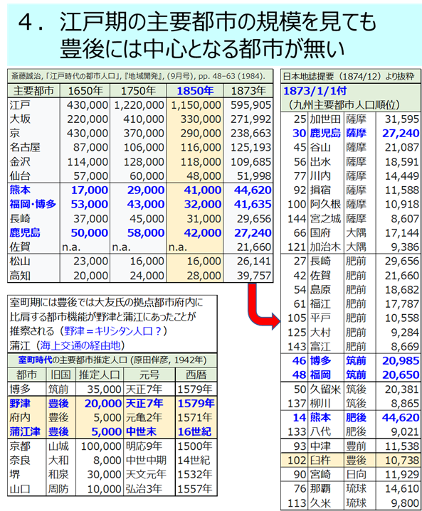The width and height of the screenshot is (422, 511).
Task: Select the value 10,738 for 臼杵
Action: (402, 461)
